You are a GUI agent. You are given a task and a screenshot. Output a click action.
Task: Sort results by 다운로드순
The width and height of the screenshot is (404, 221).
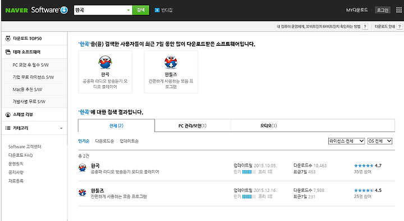[x=104, y=141]
